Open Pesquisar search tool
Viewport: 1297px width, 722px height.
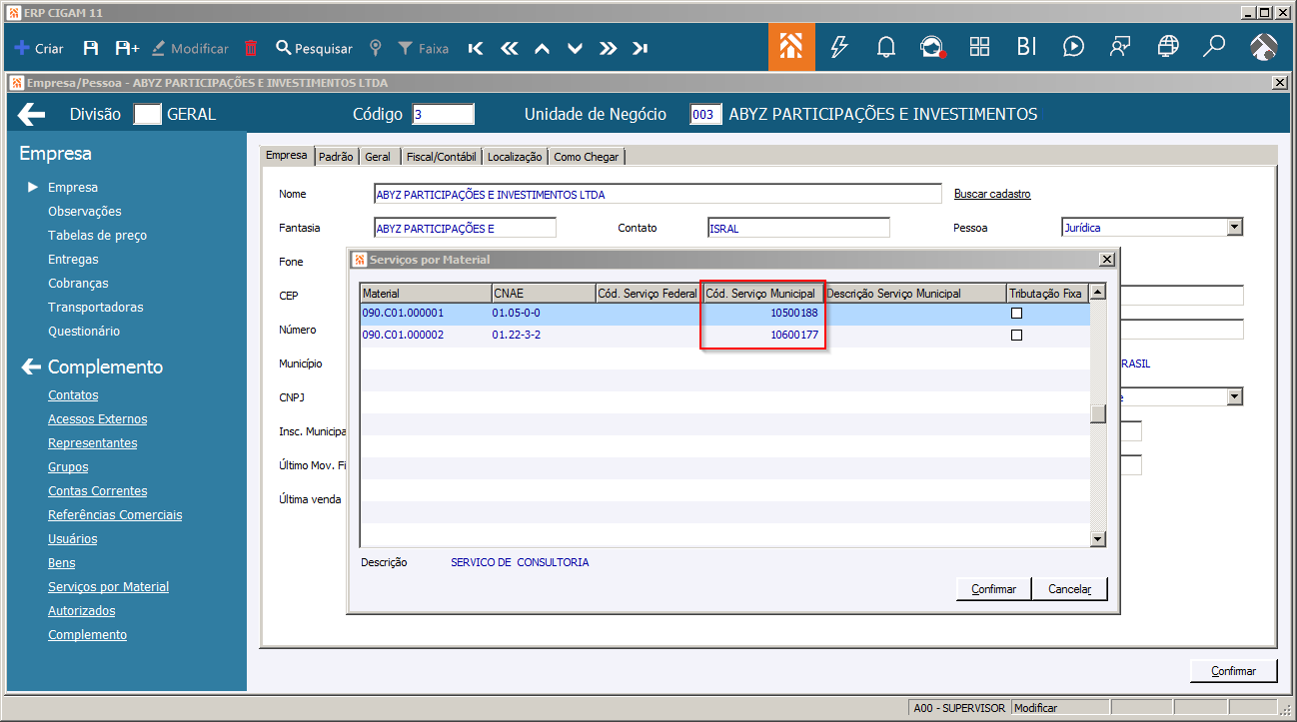tap(314, 48)
